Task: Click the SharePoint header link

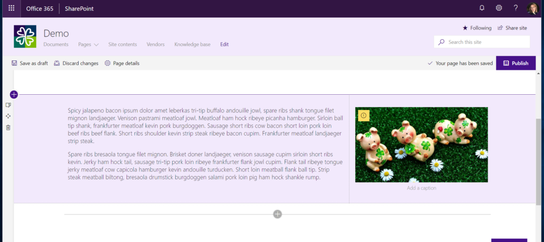Action: pyautogui.click(x=79, y=8)
